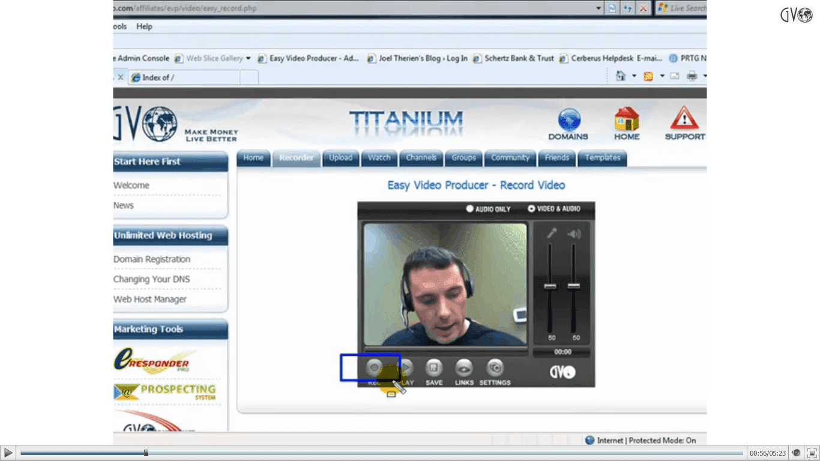Open the News sidebar link

click(124, 205)
